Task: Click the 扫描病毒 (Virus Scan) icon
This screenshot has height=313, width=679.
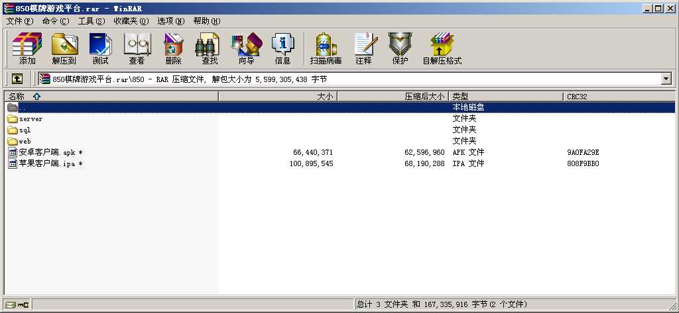Action: [x=326, y=44]
